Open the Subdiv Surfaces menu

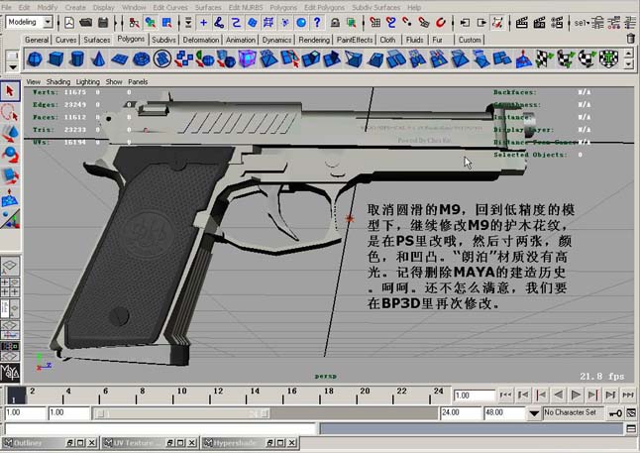click(x=375, y=7)
